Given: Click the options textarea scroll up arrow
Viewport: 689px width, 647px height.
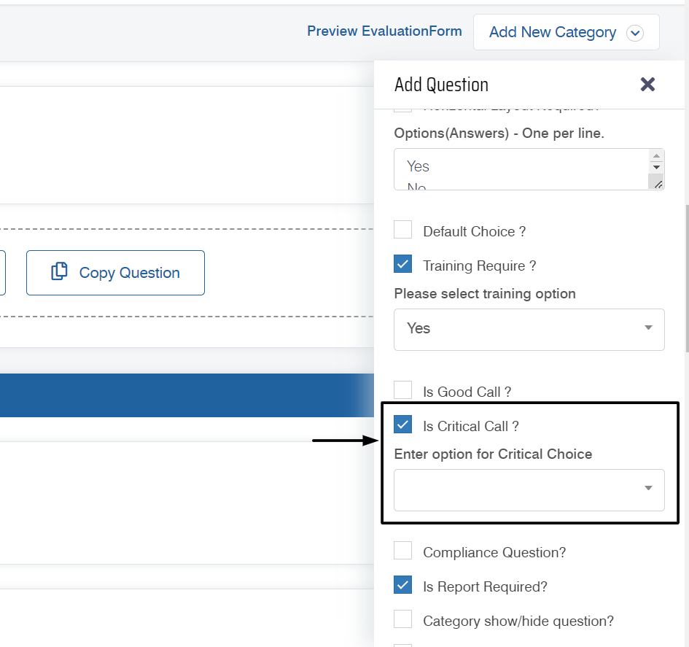Looking at the screenshot, I should coord(656,156).
